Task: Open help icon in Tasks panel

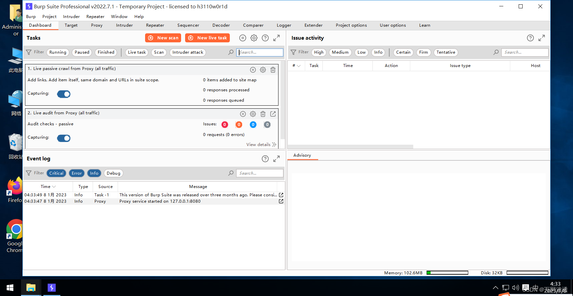Action: 265,38
